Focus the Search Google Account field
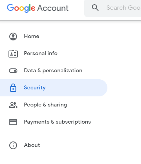The width and height of the screenshot is (141, 164). (113, 9)
